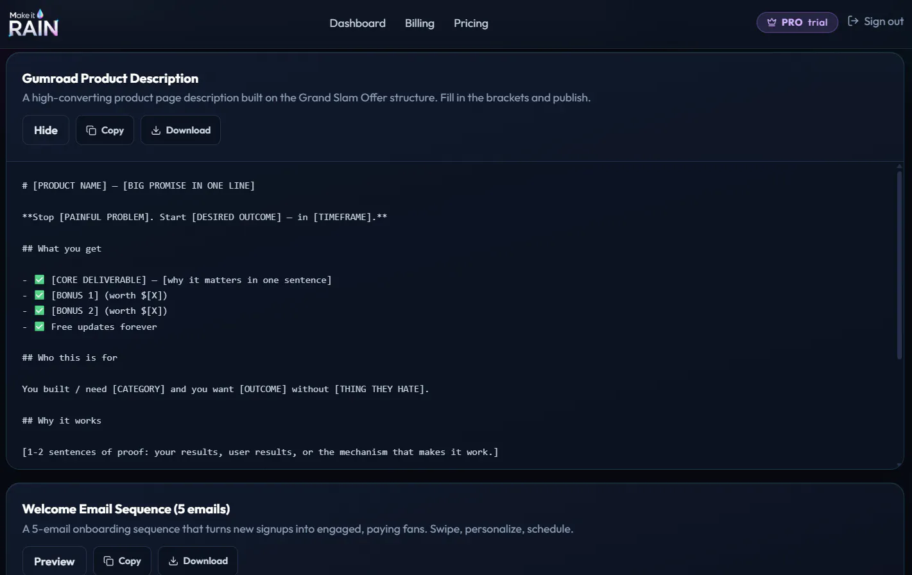
Task: Click the Sign out link
Action: [x=875, y=21]
